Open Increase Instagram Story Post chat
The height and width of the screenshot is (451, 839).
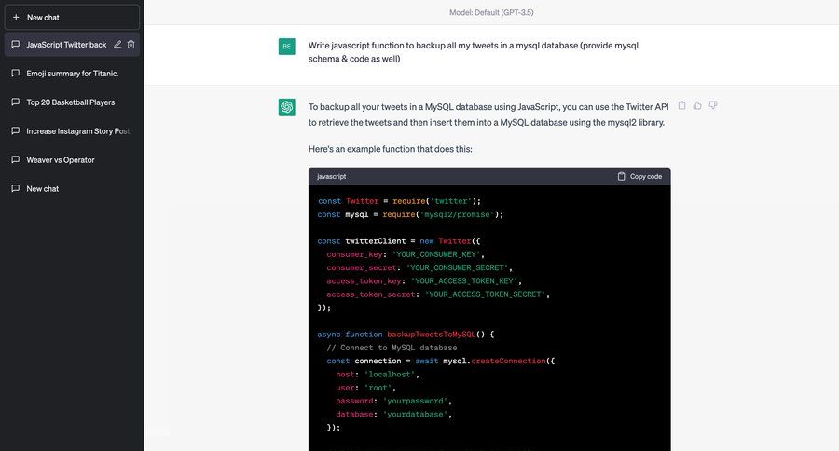72,131
